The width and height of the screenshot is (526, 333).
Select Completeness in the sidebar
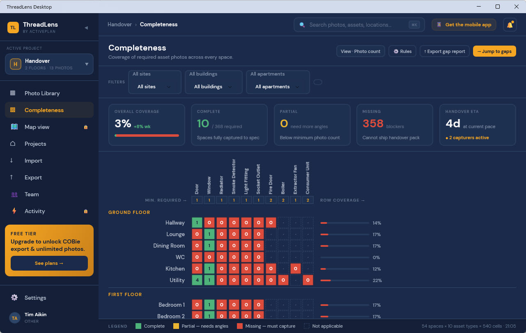(49, 110)
